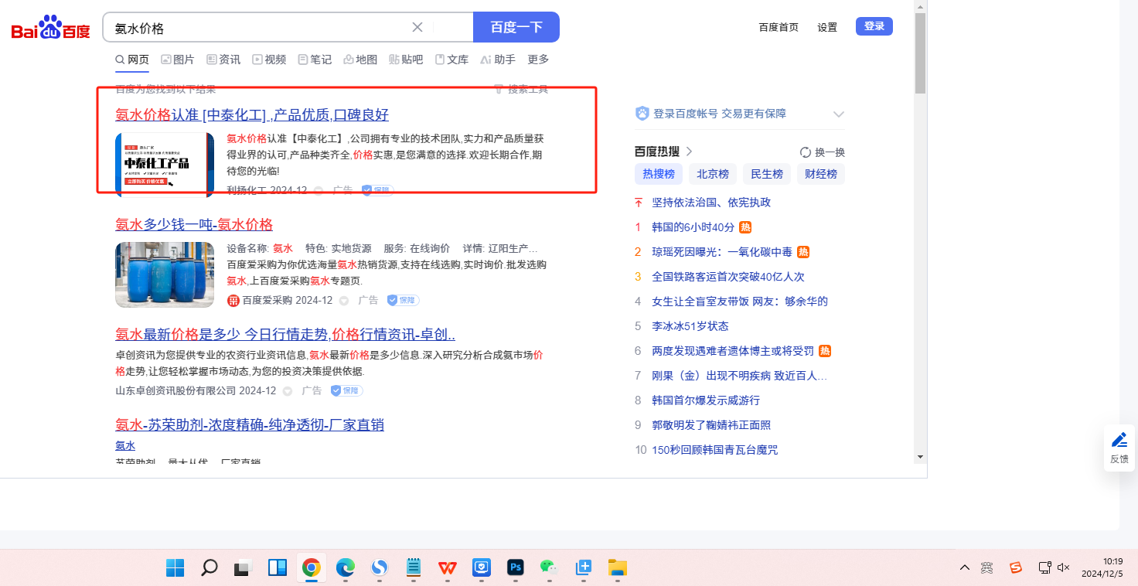This screenshot has width=1138, height=586.
Task: Open the 氨水多少钱一吨-氨水价格 result link
Action: (194, 225)
